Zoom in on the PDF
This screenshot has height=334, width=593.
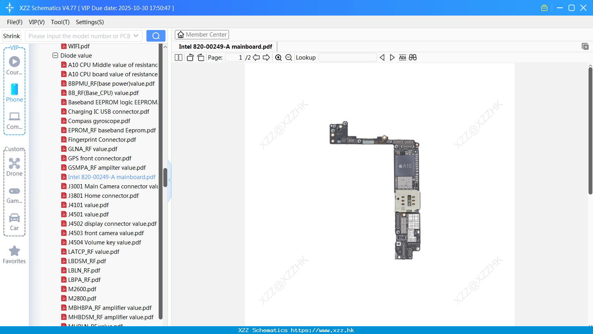click(x=278, y=58)
